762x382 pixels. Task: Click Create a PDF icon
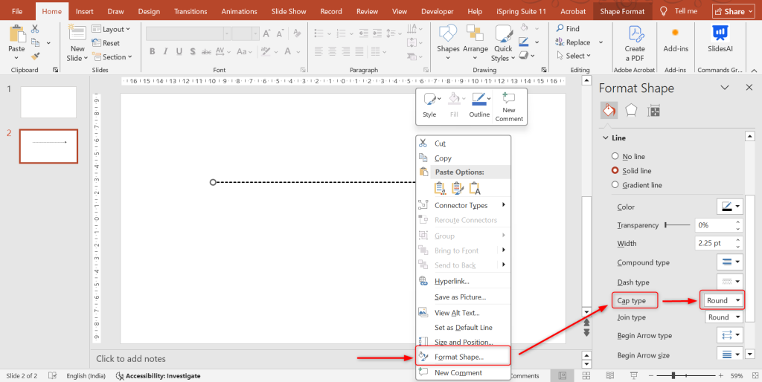tap(635, 34)
